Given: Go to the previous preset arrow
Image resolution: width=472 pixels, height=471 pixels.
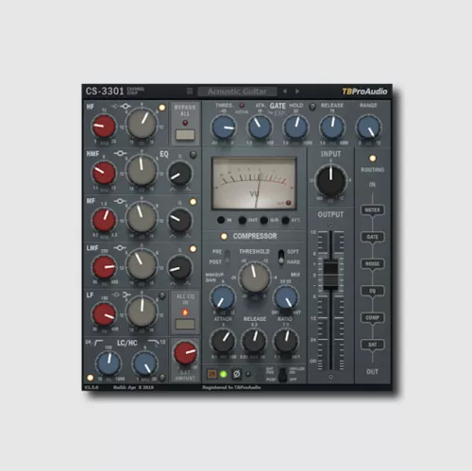Looking at the screenshot, I should click(x=285, y=92).
